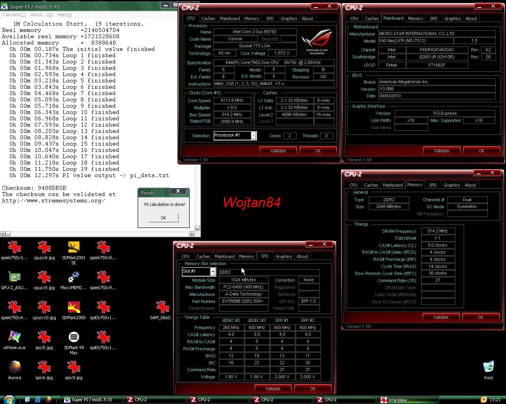Viewport: 506px width, 404px height.
Task: Switch to Super PI in the taskbar
Action: [x=92, y=400]
